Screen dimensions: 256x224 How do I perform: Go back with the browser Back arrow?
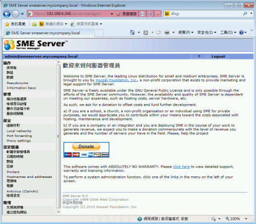pos(7,14)
